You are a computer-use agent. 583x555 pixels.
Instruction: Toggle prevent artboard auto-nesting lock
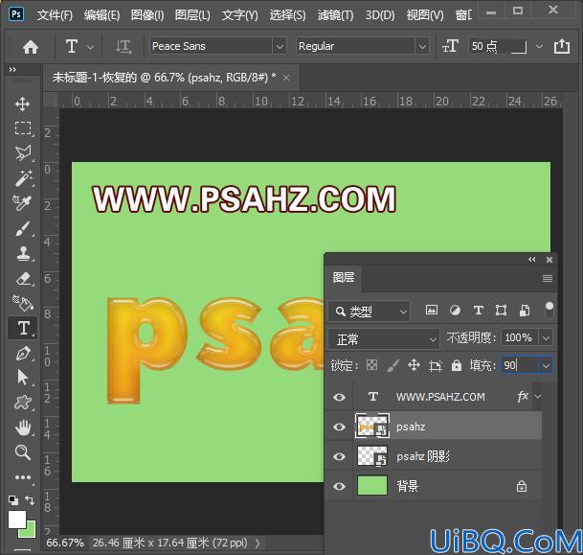pyautogui.click(x=435, y=365)
